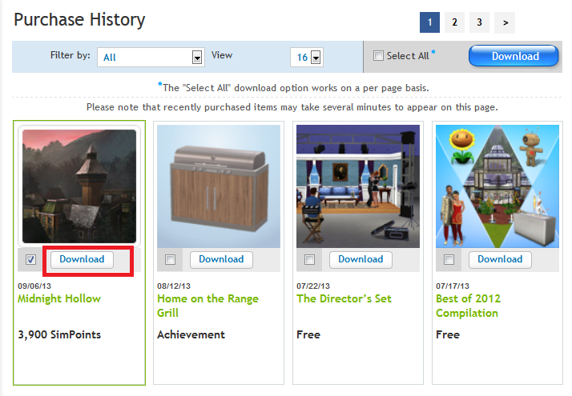Tick the Best of 2012 Compilation checkbox
Viewport: 572px width, 396px height.
click(449, 259)
